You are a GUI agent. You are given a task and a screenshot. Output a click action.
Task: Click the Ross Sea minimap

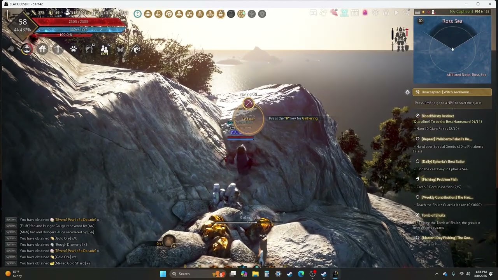452,49
